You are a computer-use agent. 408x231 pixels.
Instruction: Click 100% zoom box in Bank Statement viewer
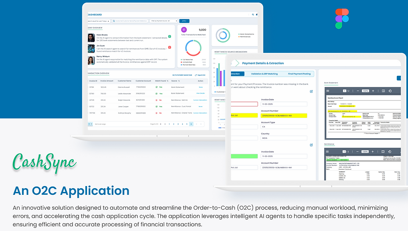[x=366, y=91]
